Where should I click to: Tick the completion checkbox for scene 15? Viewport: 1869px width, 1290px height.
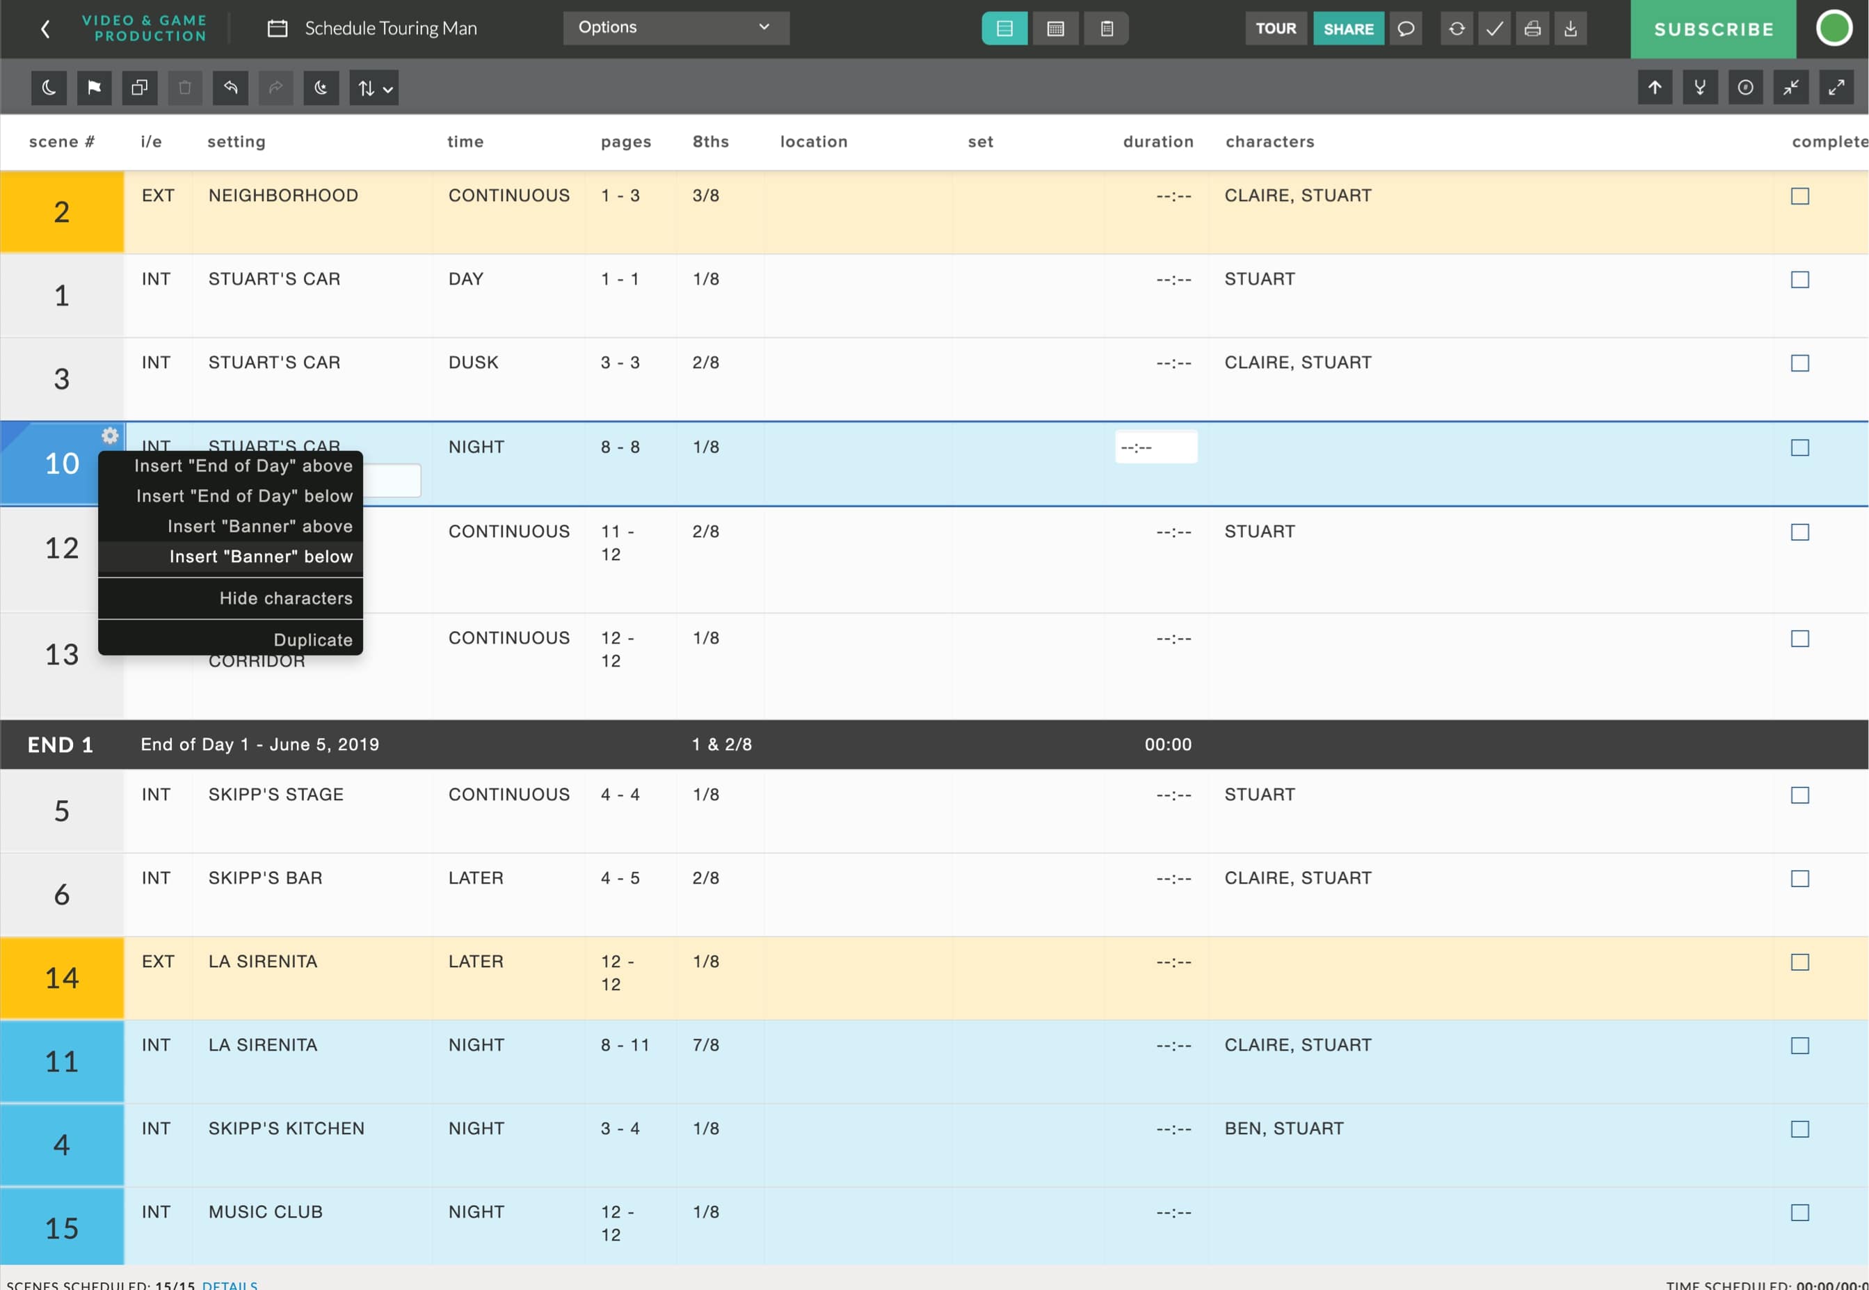[1799, 1212]
